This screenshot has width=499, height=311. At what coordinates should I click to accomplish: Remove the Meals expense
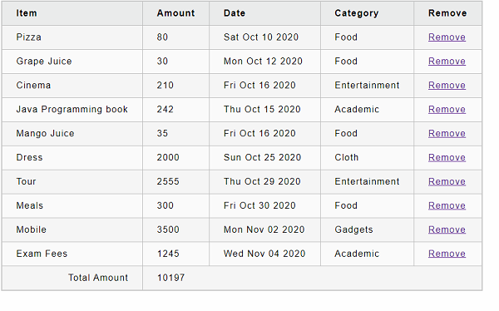pyautogui.click(x=447, y=205)
